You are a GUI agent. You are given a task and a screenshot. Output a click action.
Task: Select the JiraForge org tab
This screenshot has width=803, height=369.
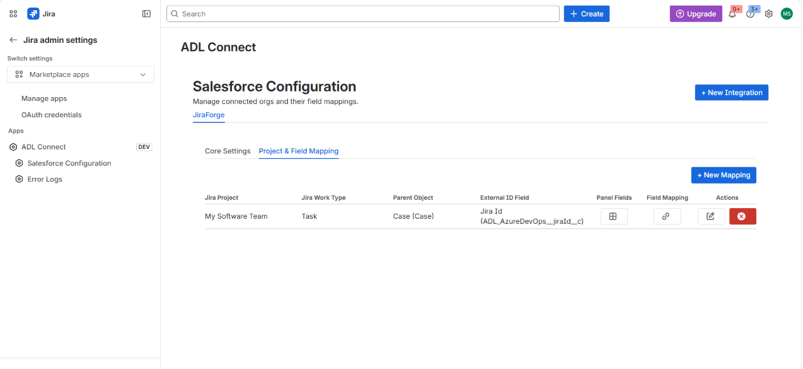point(209,115)
